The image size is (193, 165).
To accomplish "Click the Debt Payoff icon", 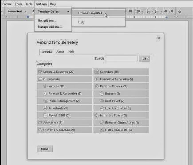I will tap(102, 101).
